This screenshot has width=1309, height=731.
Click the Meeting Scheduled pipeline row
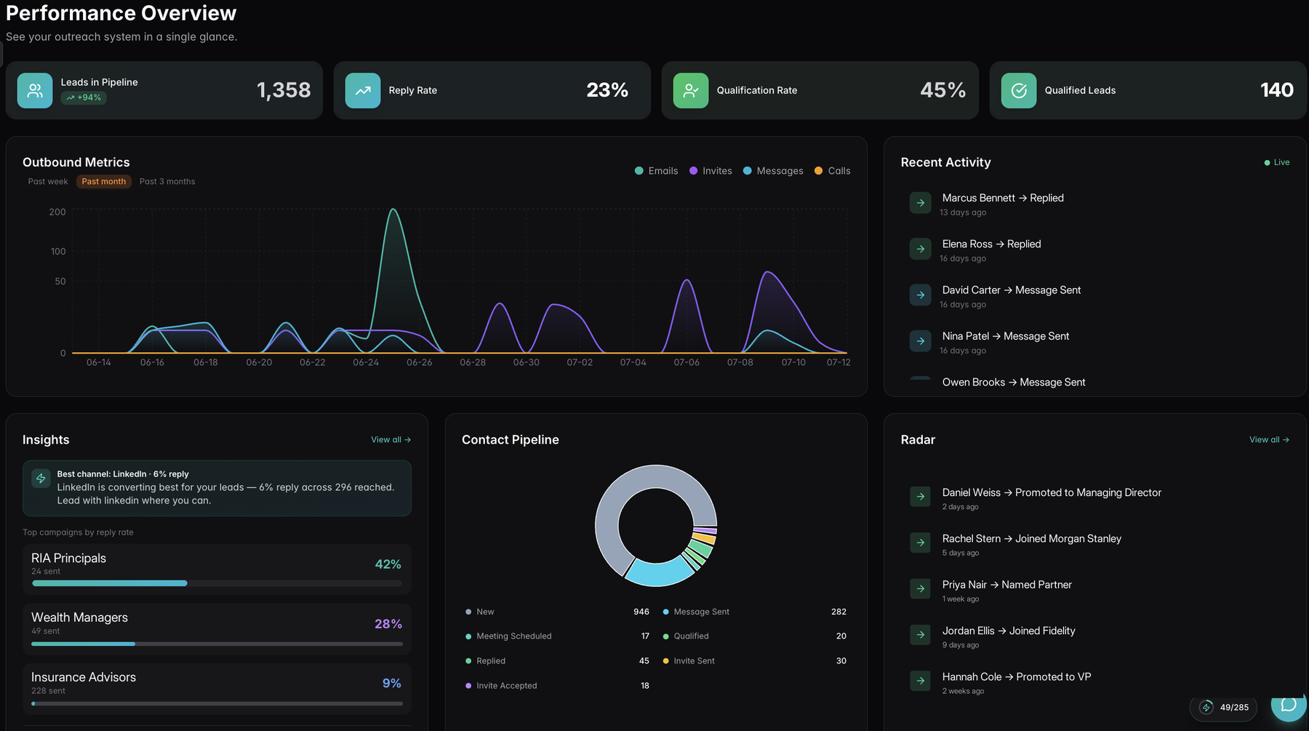[x=558, y=636]
